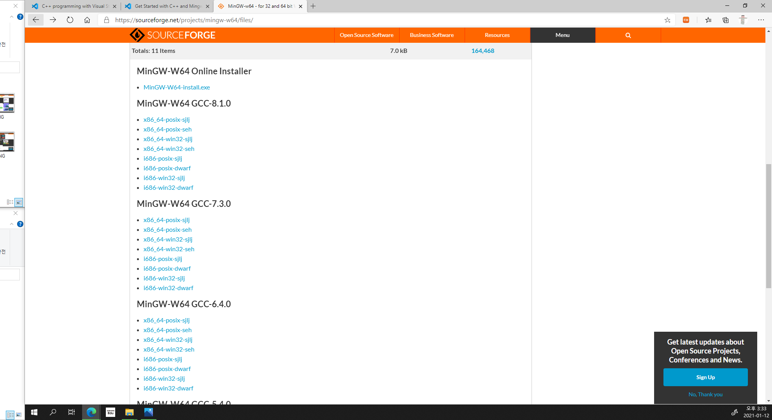Switch to Get Started with C++ tab

pyautogui.click(x=167, y=6)
